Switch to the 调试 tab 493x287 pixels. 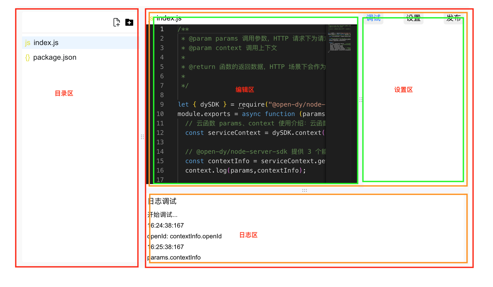pos(373,18)
